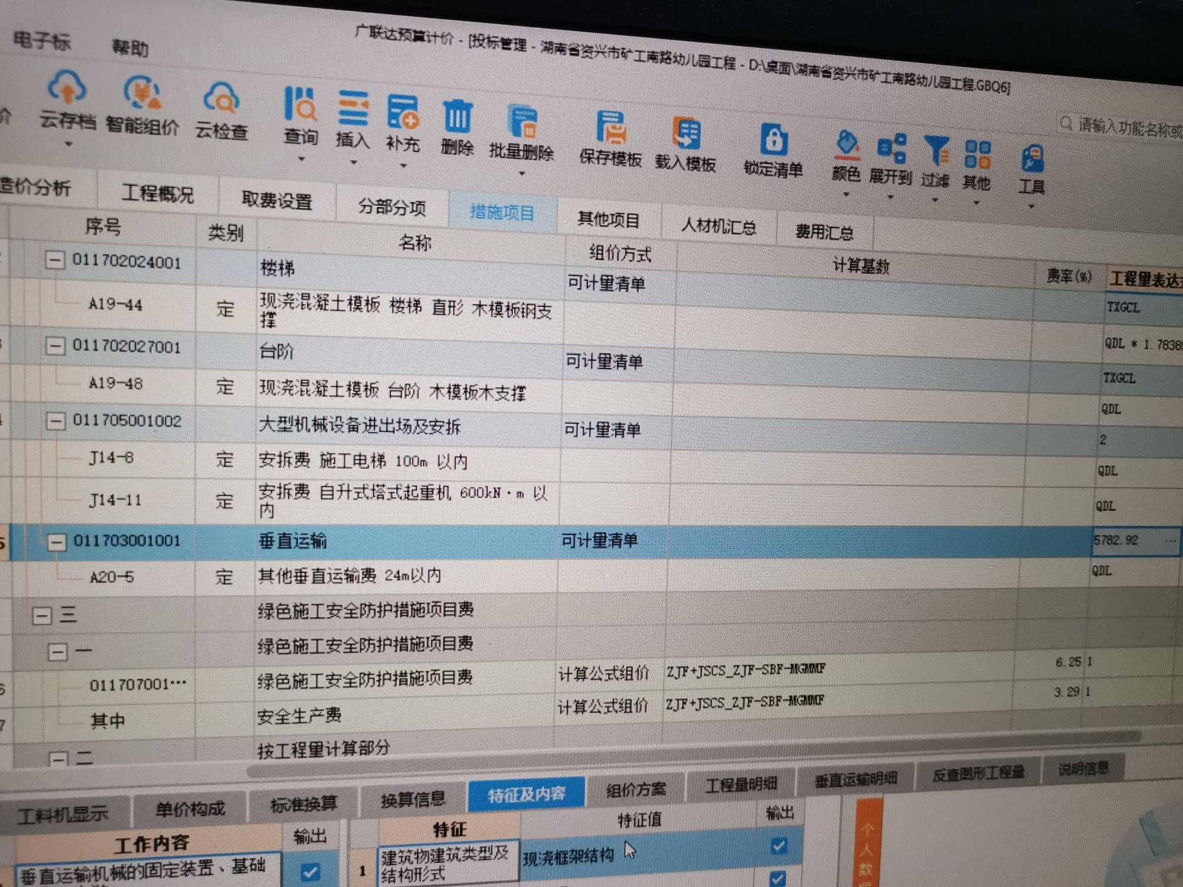Click the 名称 column header
Viewport: 1183px width, 887px height.
(x=414, y=242)
